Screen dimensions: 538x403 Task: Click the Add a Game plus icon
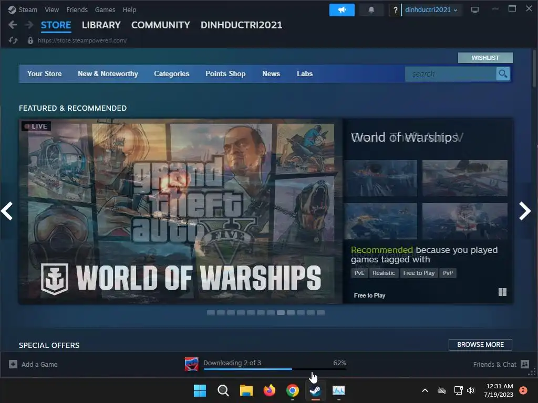point(13,364)
